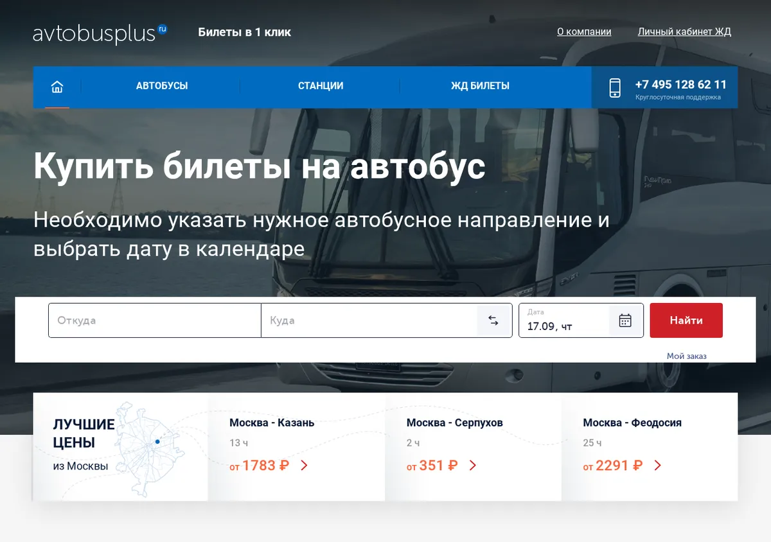This screenshot has height=542, width=771.
Task: Call the +7 495 128 62 11 number
Action: 681,85
